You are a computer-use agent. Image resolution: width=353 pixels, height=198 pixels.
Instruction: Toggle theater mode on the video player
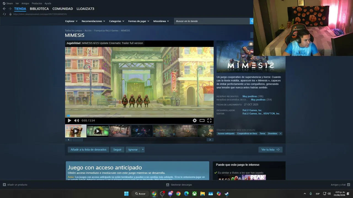point(202,120)
